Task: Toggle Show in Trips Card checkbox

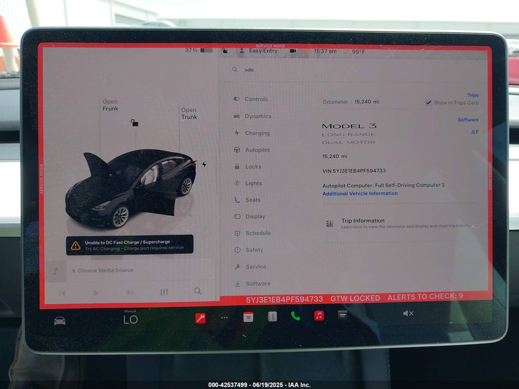Action: coord(429,103)
